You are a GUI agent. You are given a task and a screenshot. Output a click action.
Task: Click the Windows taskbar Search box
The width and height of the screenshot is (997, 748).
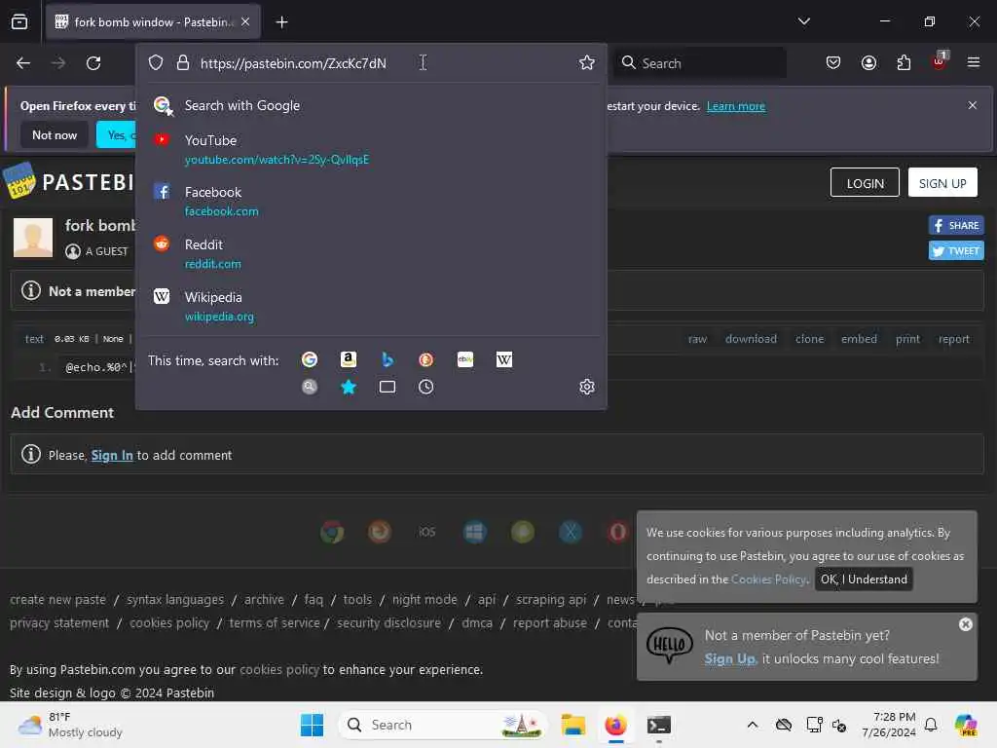[x=443, y=725]
